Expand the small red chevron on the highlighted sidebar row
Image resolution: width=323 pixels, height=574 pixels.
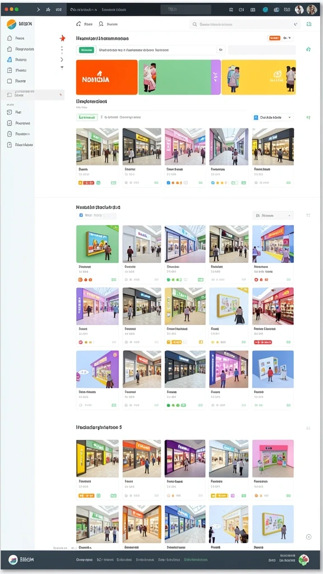pos(61,95)
